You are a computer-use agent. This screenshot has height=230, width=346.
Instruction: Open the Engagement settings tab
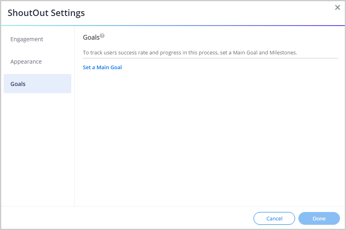27,39
